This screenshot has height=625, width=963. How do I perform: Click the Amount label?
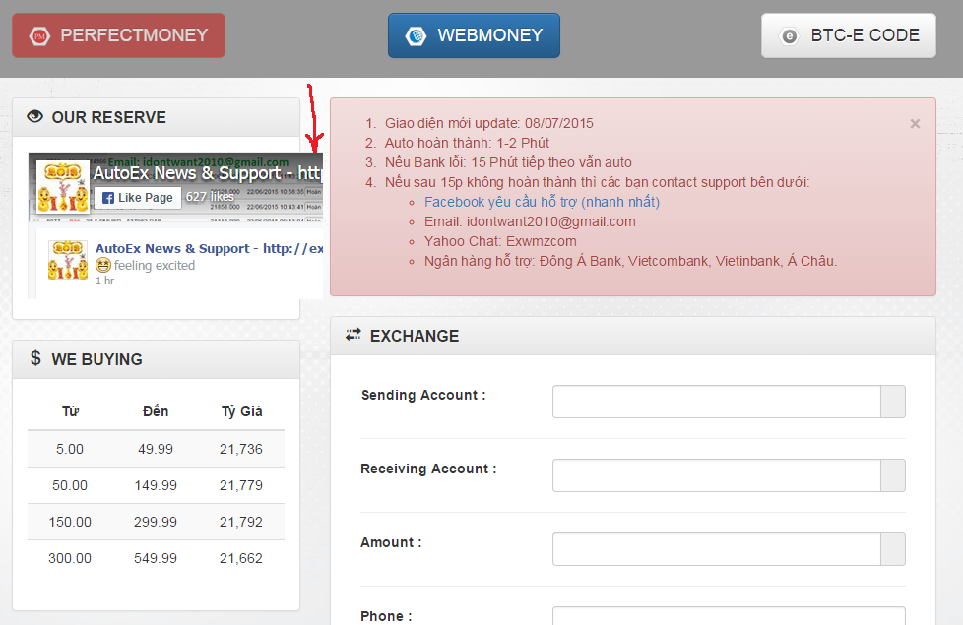click(x=391, y=542)
